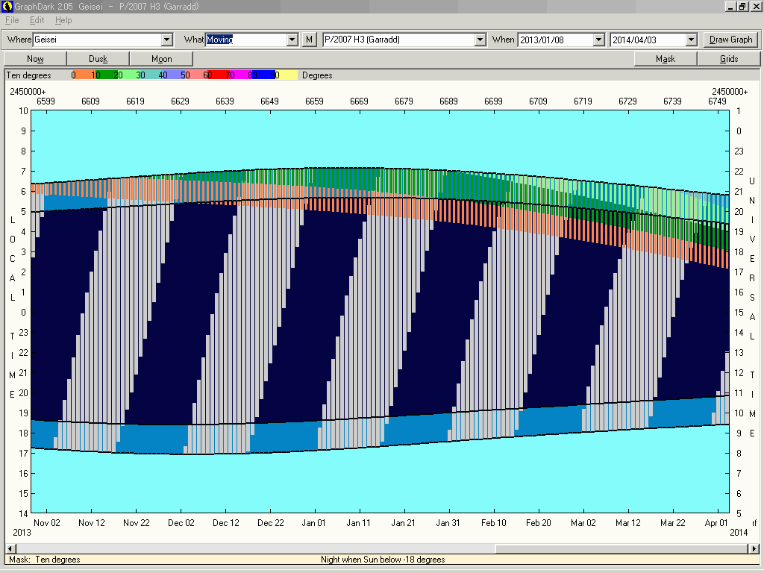Click the Grids button
The height and width of the screenshot is (573, 764).
tap(729, 58)
